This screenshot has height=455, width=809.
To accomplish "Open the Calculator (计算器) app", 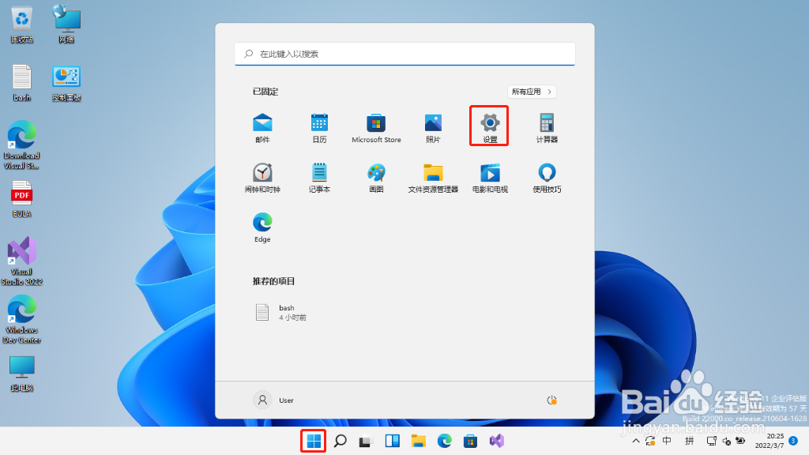I will tap(547, 128).
